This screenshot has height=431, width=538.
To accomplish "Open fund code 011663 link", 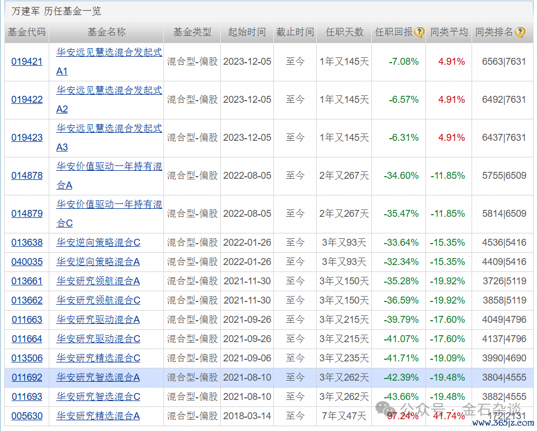I will (x=27, y=320).
